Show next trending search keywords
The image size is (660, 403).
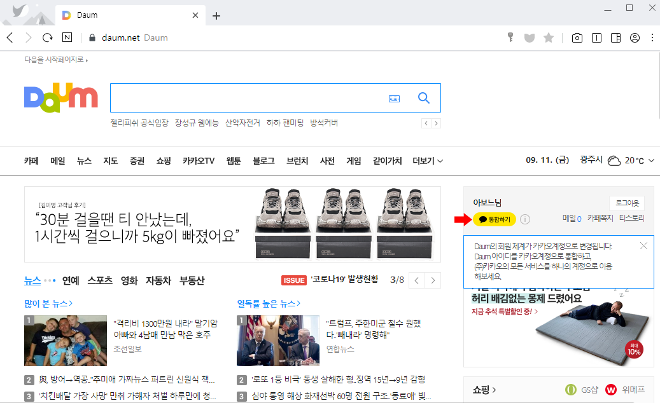click(436, 123)
